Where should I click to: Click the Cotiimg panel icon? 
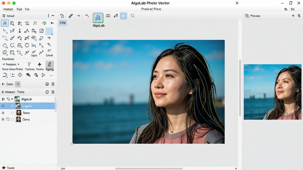point(30,66)
